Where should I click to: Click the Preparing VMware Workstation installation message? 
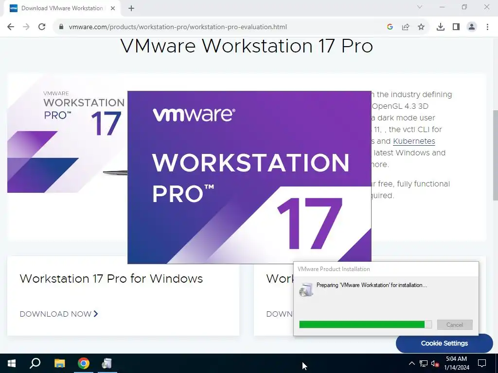click(x=372, y=285)
